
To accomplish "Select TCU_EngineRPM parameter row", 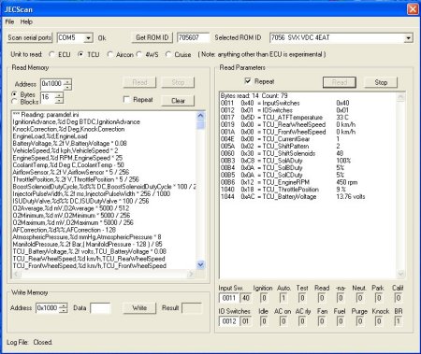I will coord(289,182).
